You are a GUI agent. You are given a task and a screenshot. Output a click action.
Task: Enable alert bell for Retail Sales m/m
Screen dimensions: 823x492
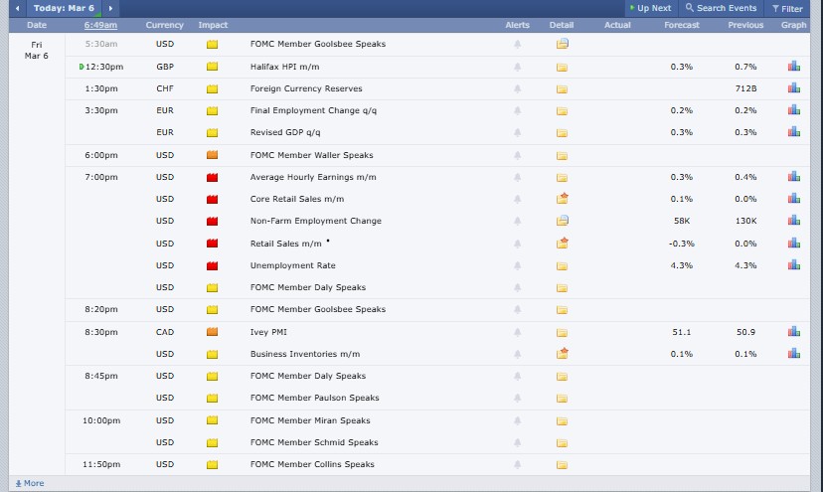click(x=517, y=244)
